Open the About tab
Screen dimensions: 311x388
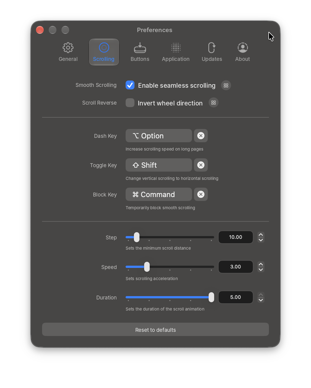(x=242, y=52)
